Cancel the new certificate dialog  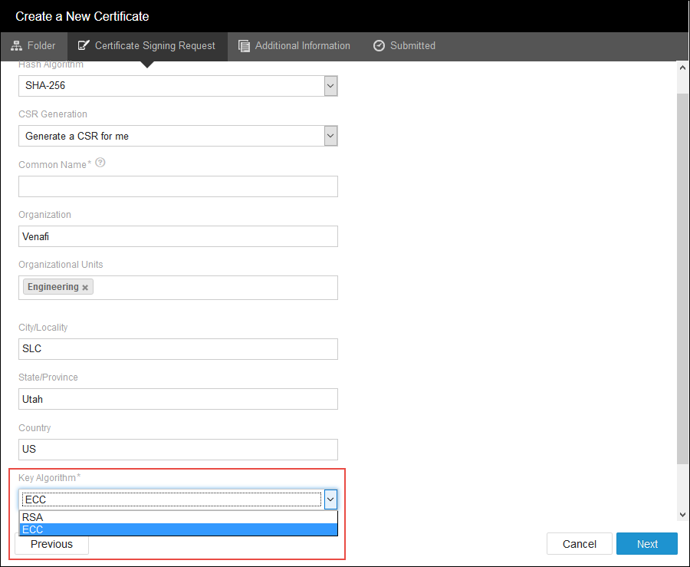(x=579, y=544)
